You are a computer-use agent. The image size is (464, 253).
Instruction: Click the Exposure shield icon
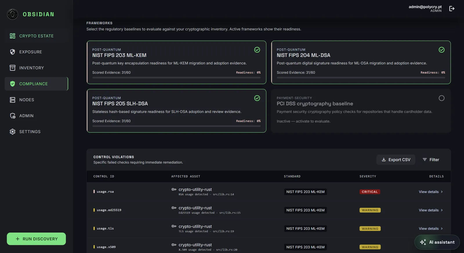click(12, 52)
